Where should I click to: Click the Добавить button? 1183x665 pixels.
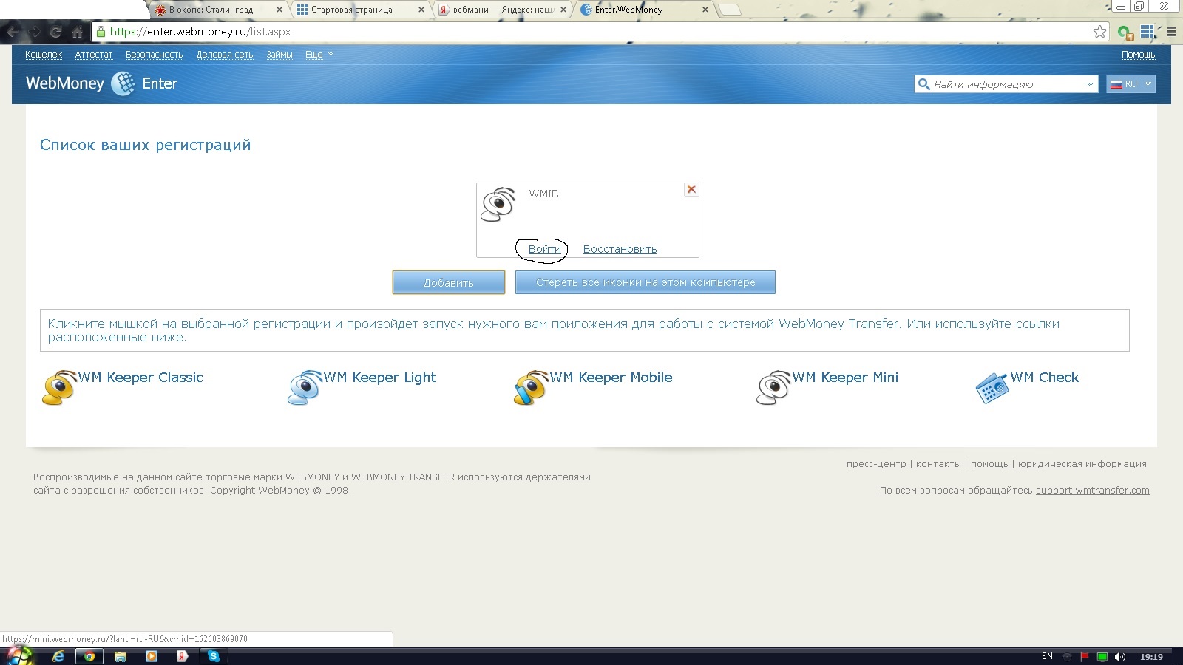(449, 282)
